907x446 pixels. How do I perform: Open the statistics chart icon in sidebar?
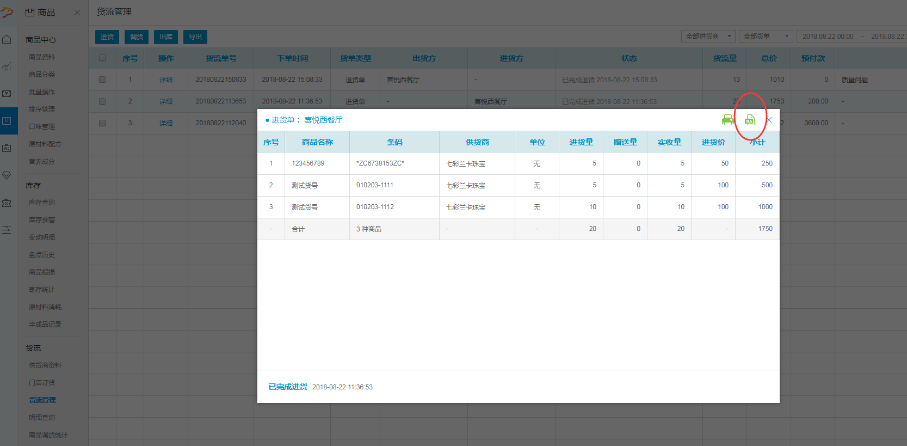point(7,66)
